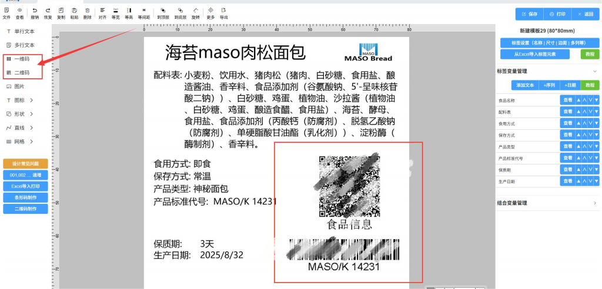This screenshot has height=289, width=602.
Task: Move 食品名称 variable to top (▲)
Action: (578, 100)
